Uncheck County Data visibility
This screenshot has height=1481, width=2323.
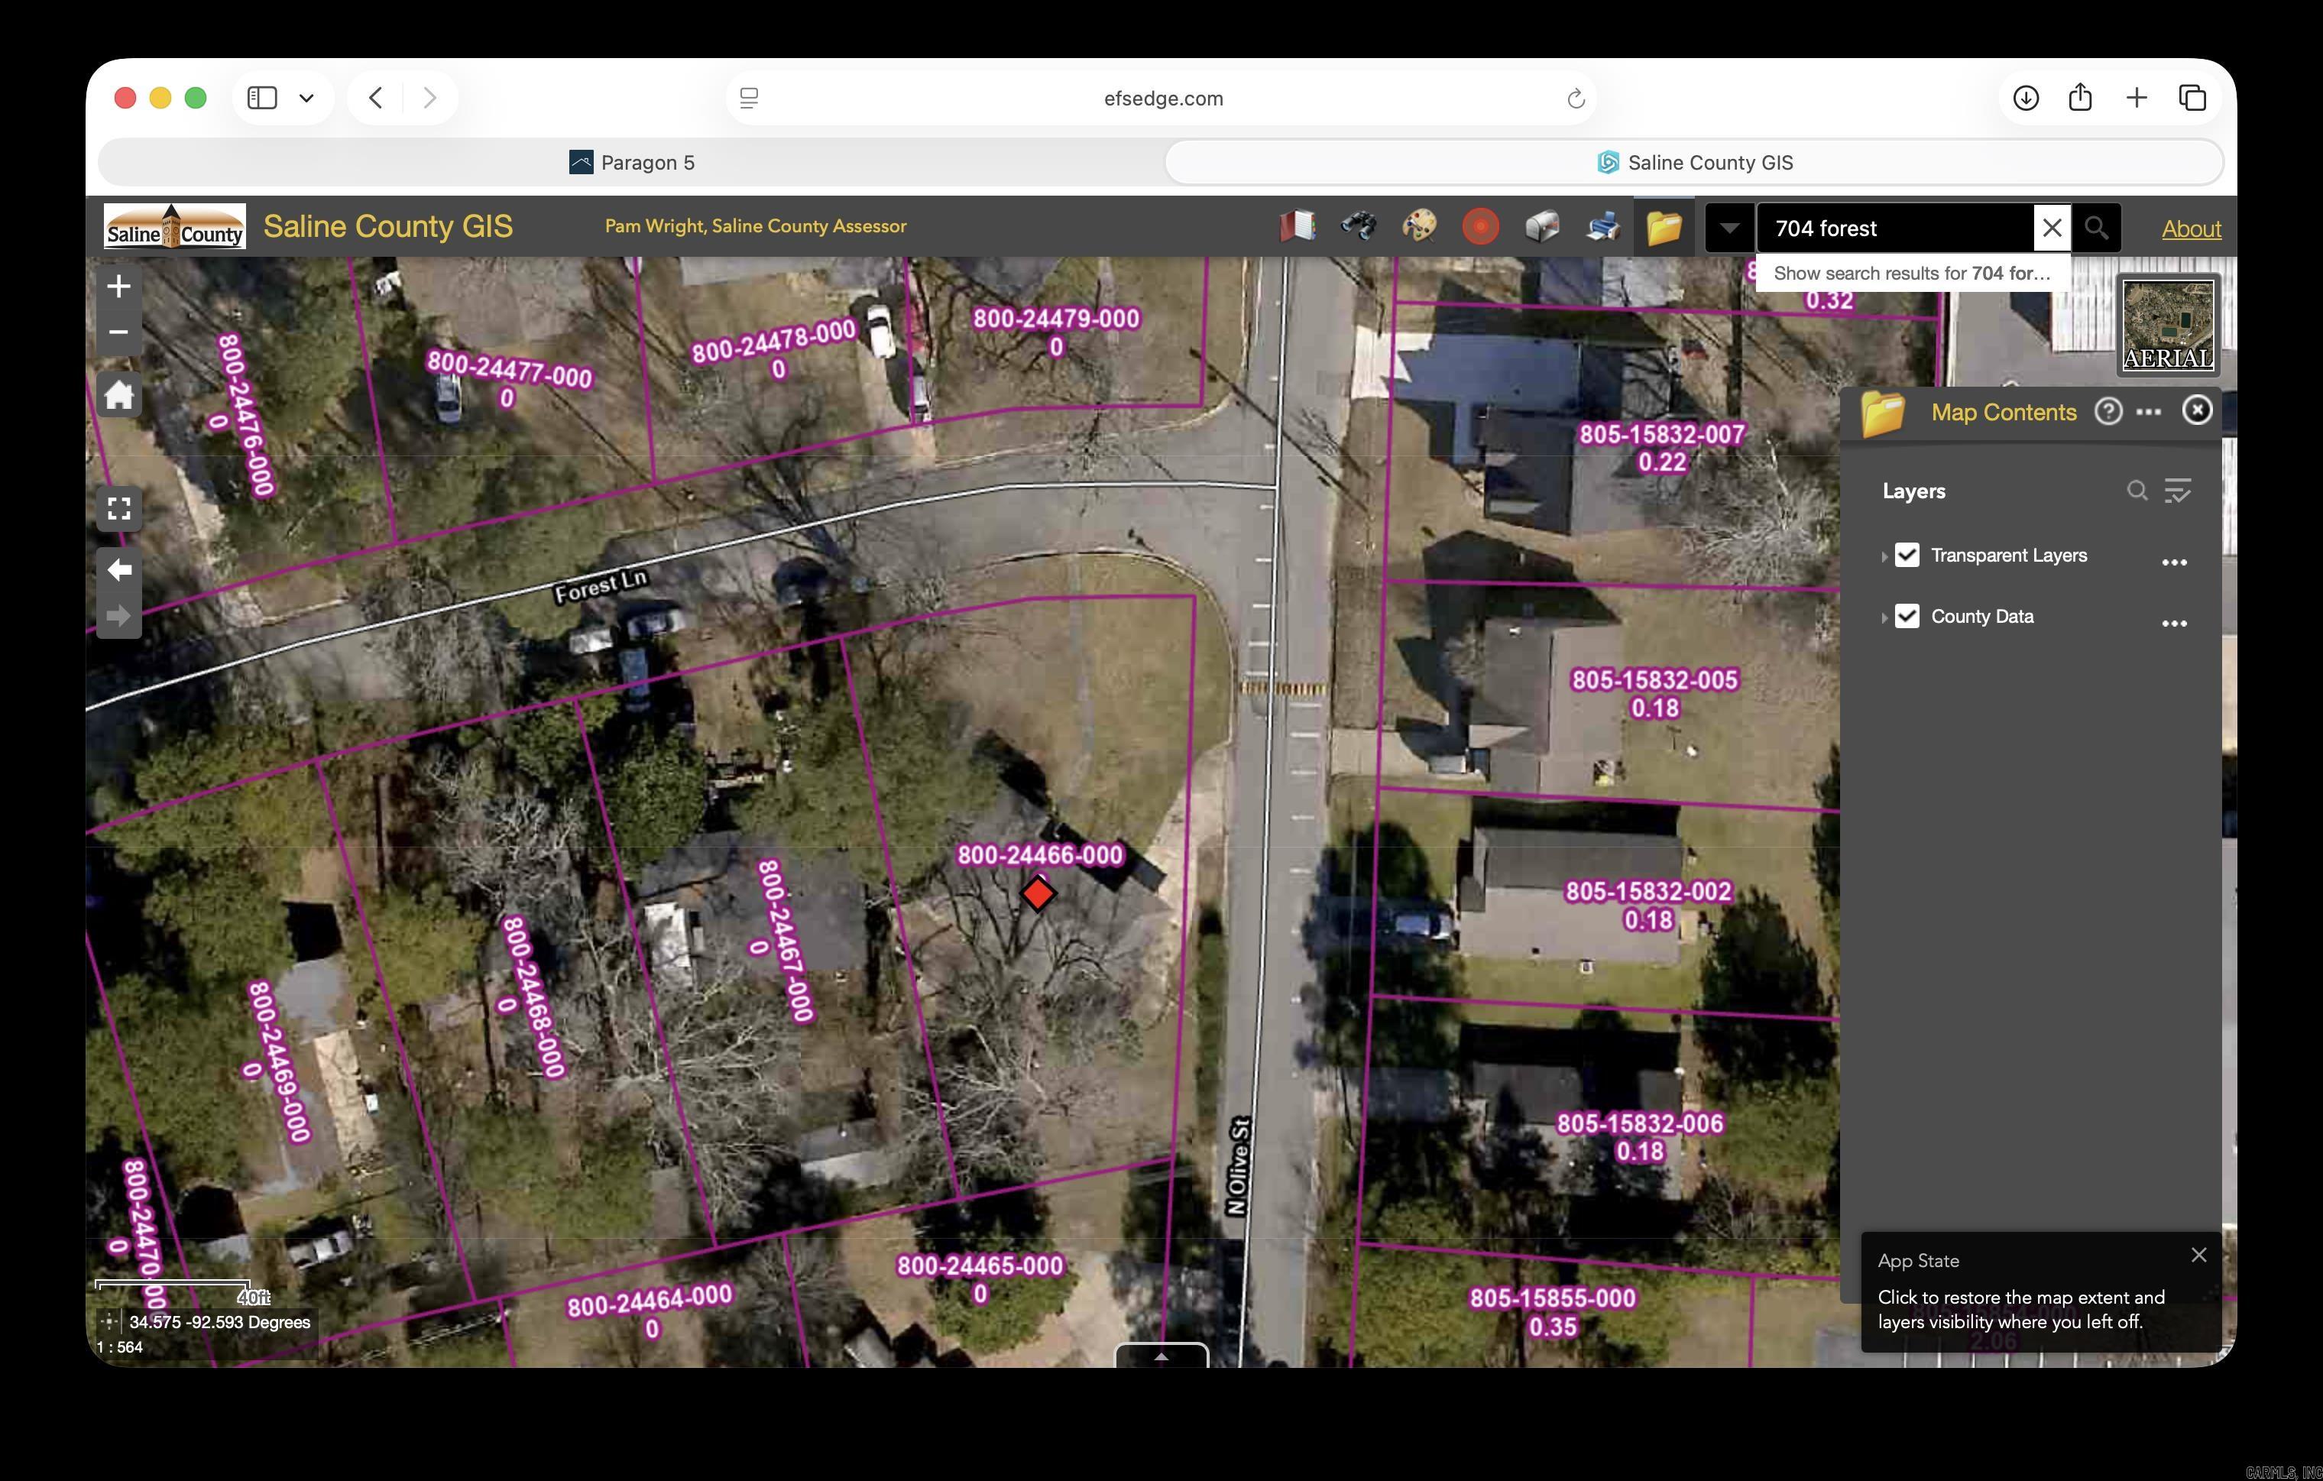(1907, 616)
